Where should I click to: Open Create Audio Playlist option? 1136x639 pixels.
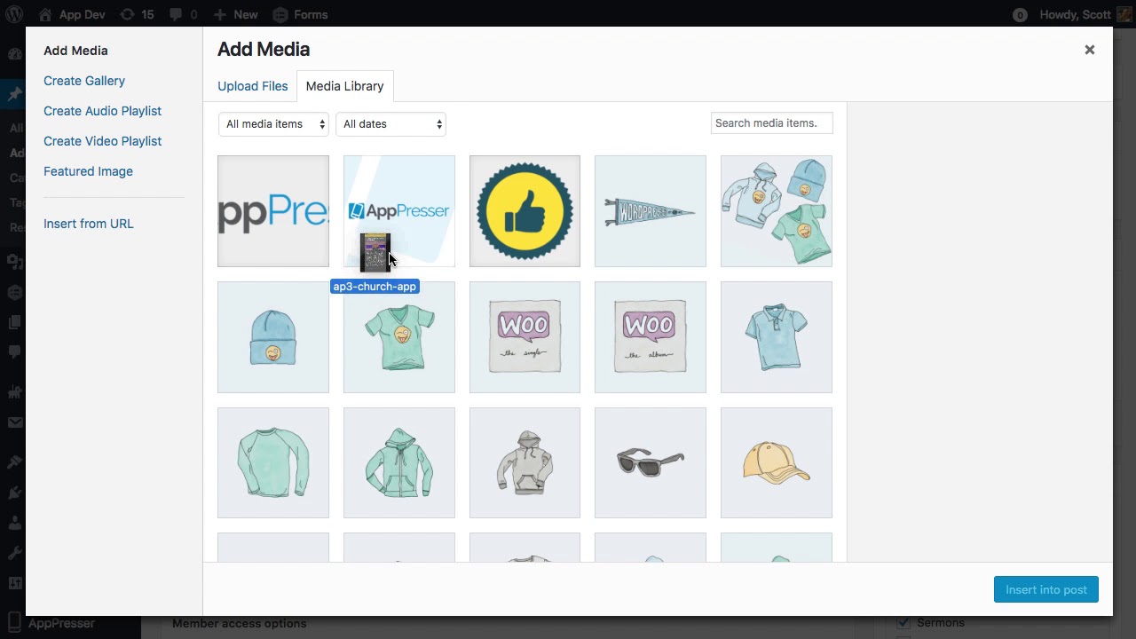coord(102,111)
